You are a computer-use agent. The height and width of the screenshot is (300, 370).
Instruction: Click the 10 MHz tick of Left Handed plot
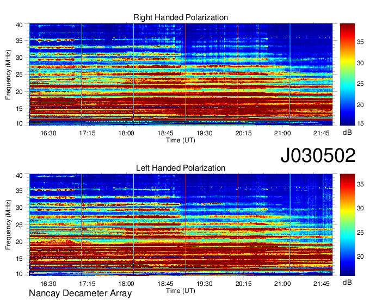[20, 274]
